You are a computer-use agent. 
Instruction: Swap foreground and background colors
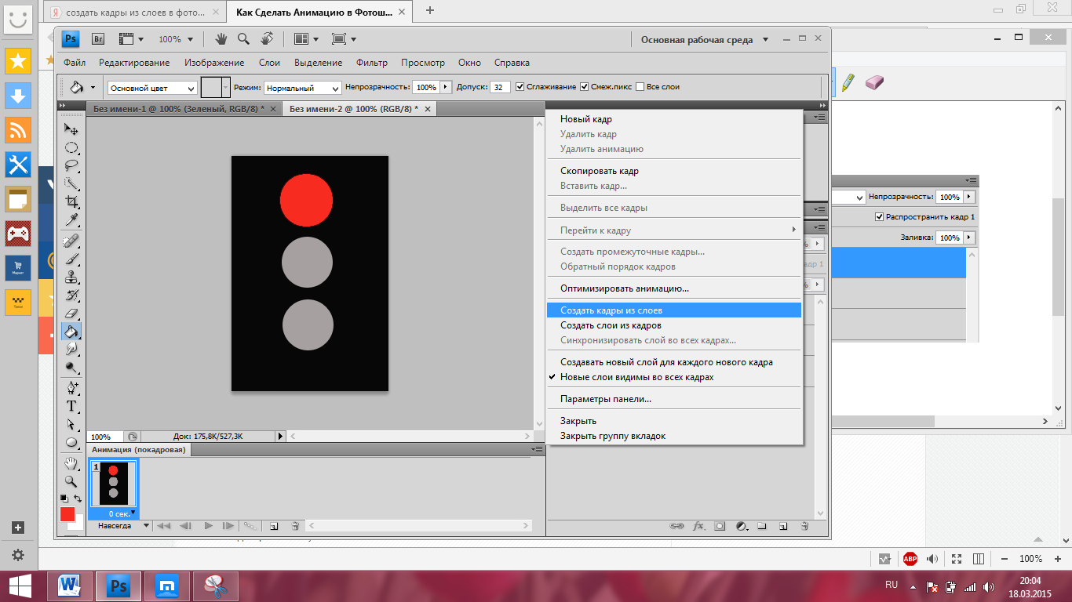tap(77, 499)
